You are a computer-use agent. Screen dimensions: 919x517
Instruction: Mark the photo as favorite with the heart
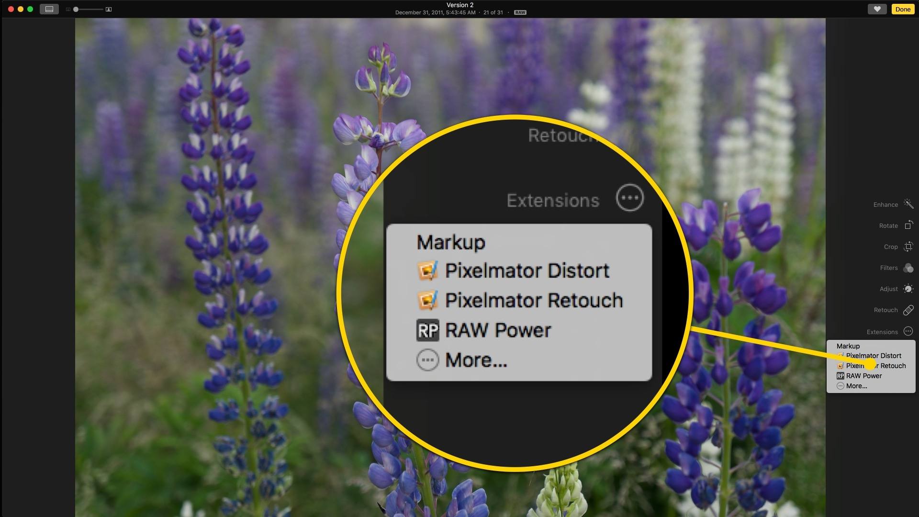[x=877, y=9]
